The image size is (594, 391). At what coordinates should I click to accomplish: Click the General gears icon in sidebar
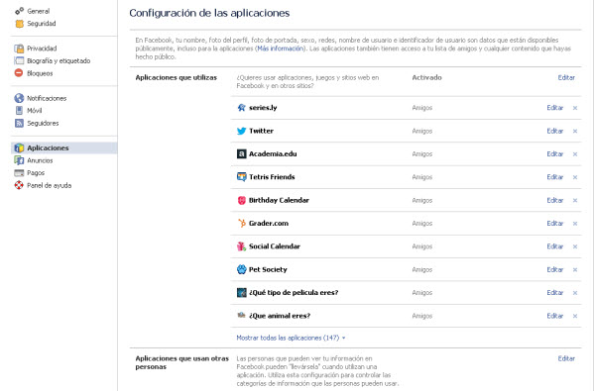[x=19, y=11]
